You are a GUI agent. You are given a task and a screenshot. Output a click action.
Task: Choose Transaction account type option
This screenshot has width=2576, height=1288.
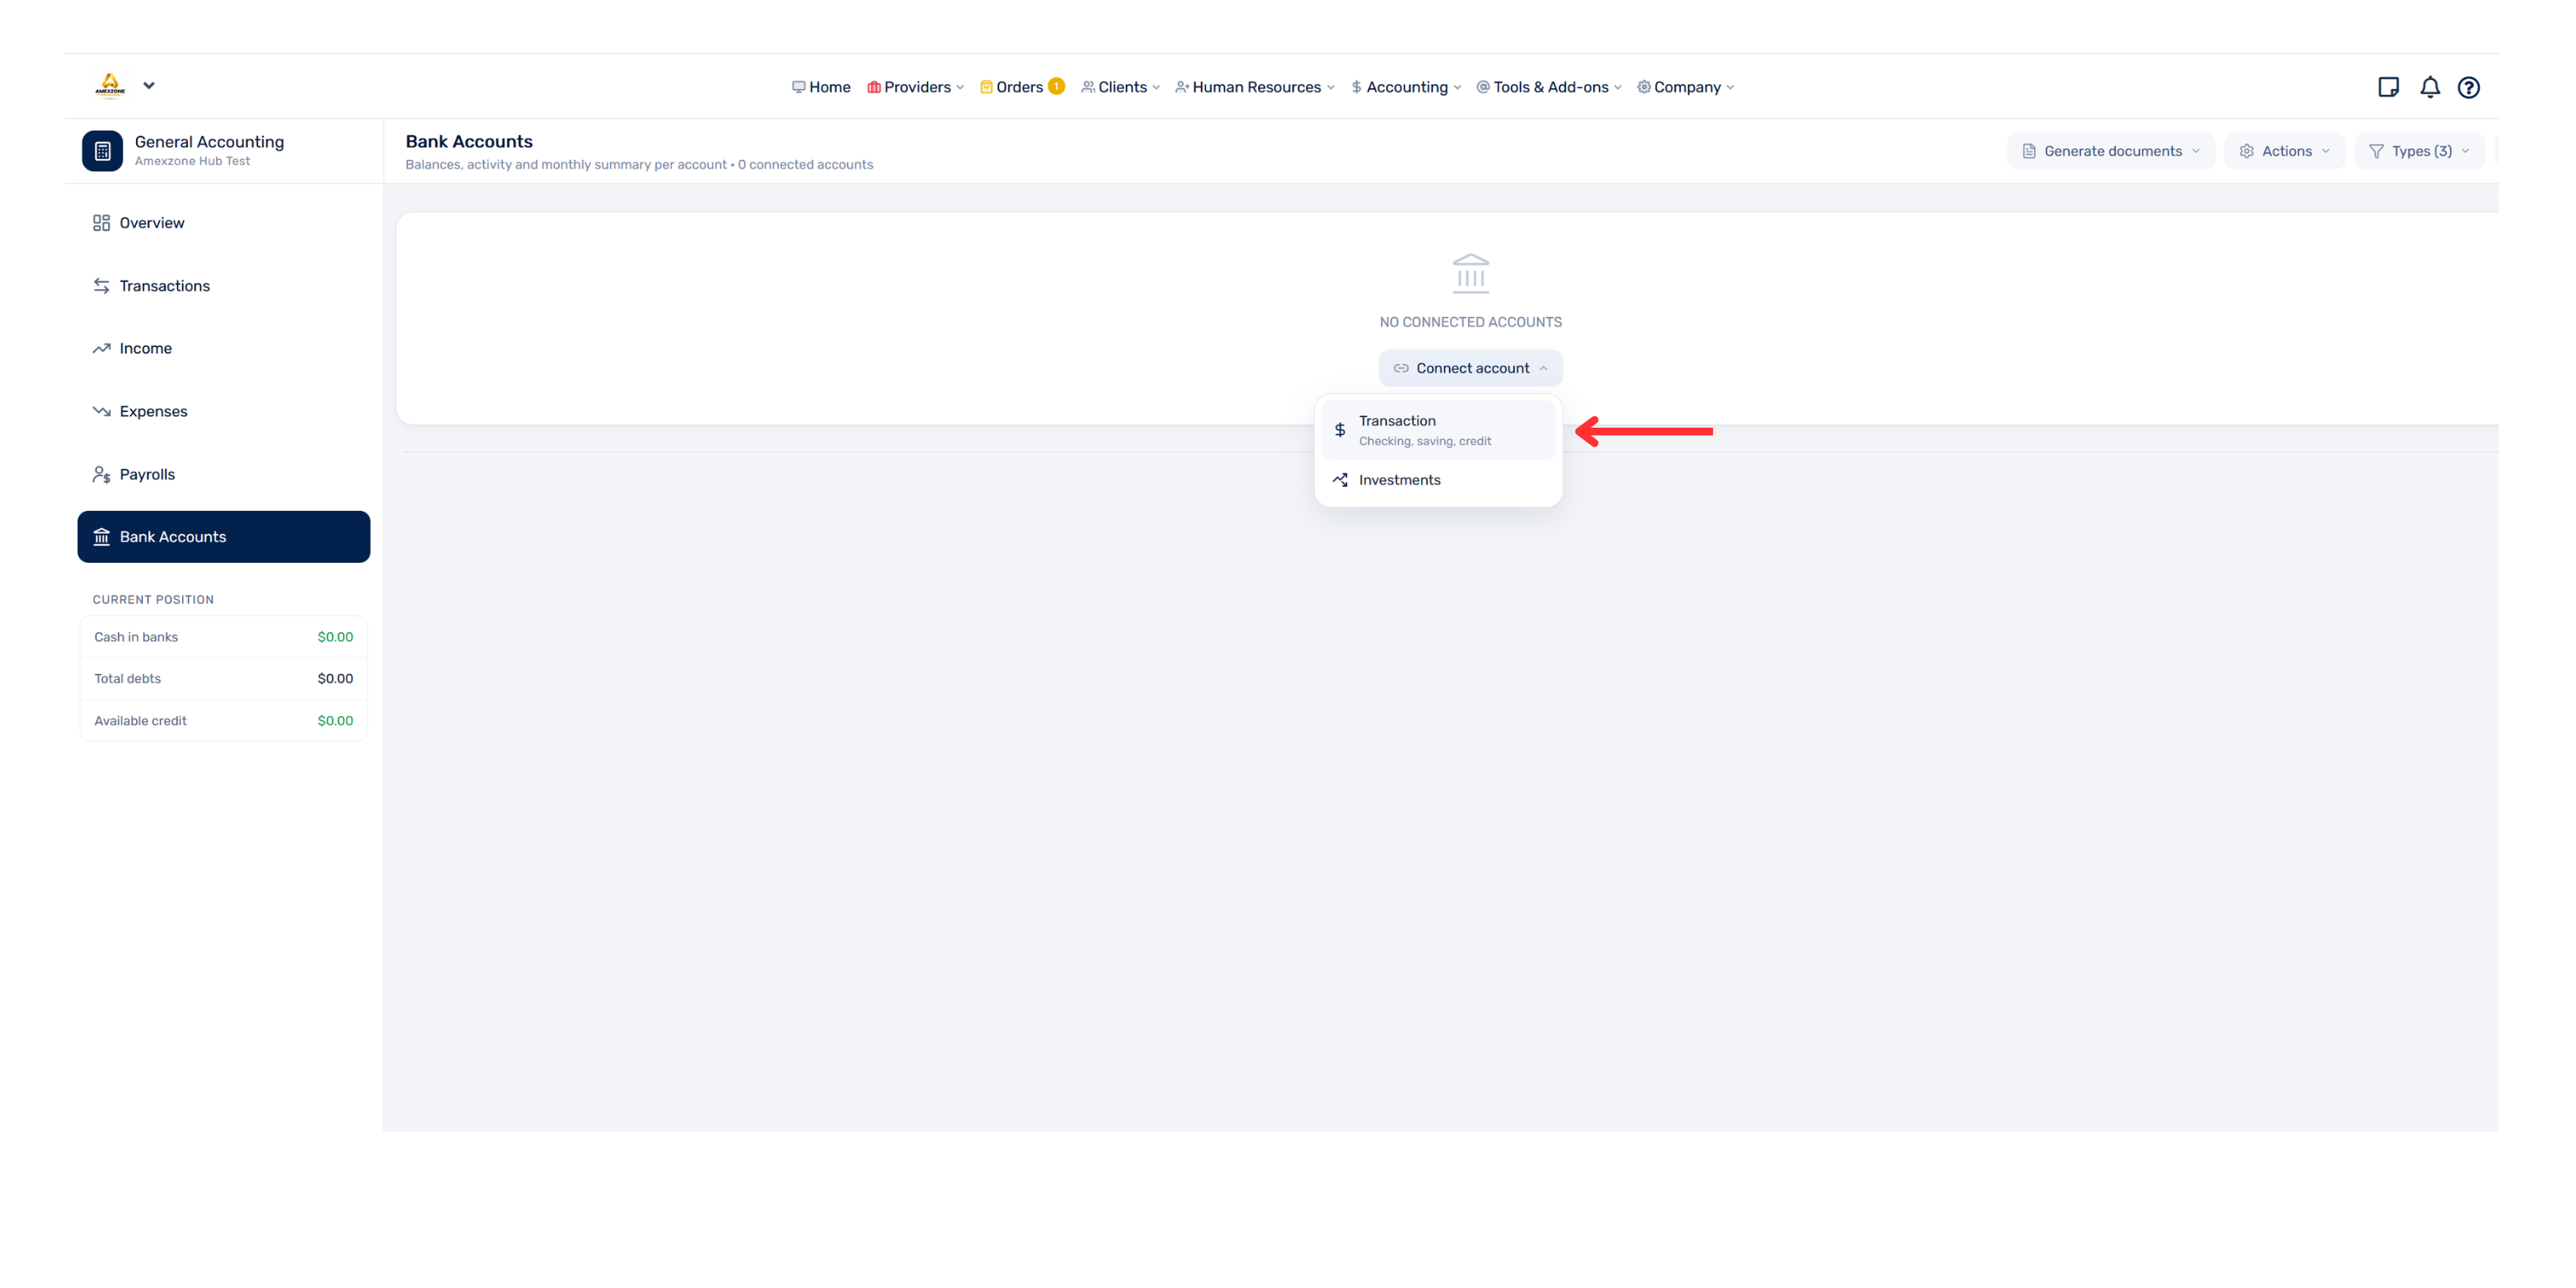(x=1438, y=430)
